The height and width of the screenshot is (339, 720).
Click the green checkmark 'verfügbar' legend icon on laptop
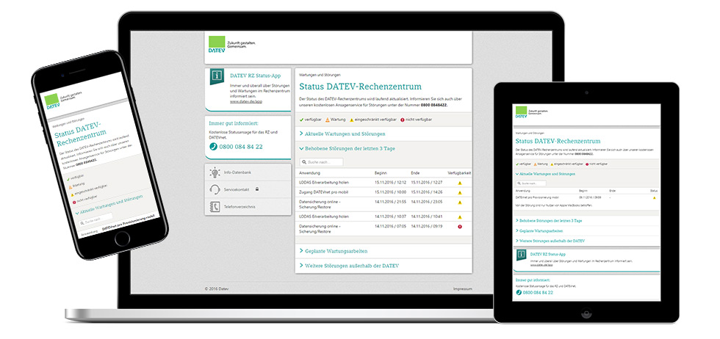tap(301, 120)
